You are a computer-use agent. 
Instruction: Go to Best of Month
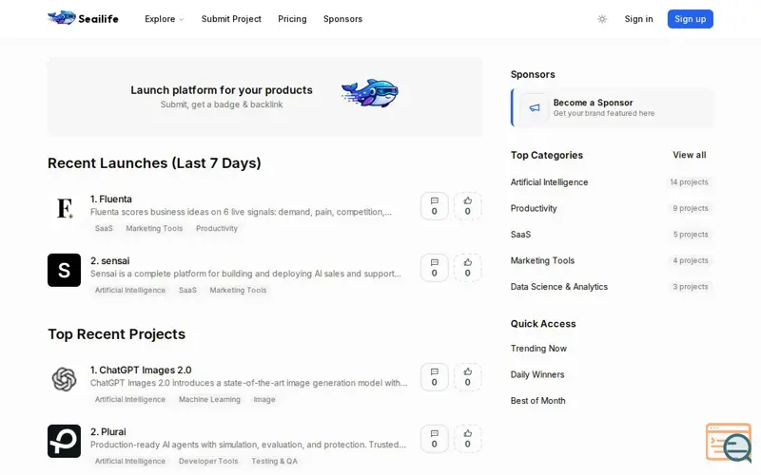pos(537,401)
